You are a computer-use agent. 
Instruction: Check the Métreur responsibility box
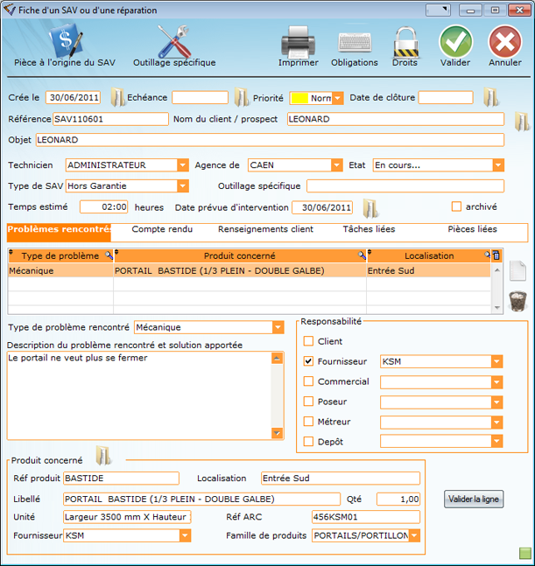point(308,422)
